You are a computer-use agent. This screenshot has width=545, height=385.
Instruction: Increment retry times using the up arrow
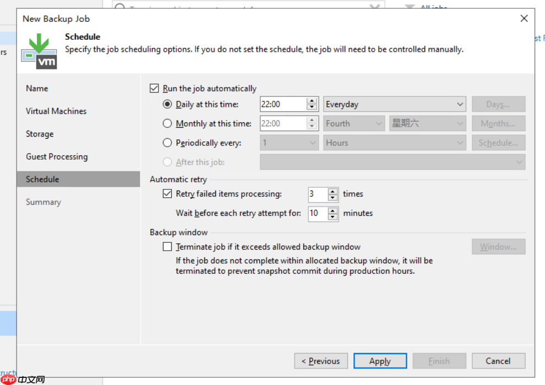333,191
